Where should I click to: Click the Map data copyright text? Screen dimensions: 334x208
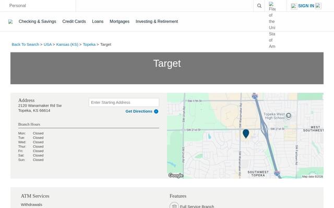(312, 177)
